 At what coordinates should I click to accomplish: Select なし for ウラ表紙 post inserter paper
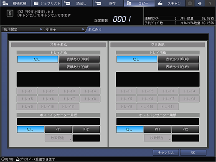130,129
